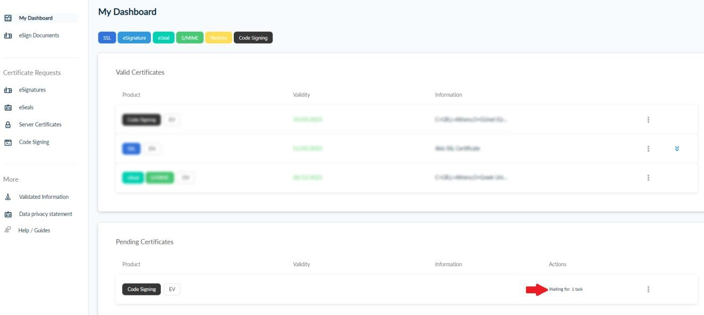Open three-dot menu for pending Code Signing certificate
Viewport: 704px width, 315px height.
click(648, 290)
